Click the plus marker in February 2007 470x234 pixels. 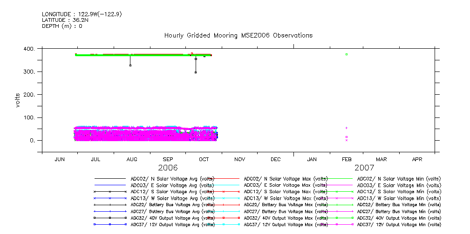click(347, 128)
